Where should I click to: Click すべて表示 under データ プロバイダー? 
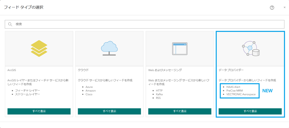(x=250, y=111)
